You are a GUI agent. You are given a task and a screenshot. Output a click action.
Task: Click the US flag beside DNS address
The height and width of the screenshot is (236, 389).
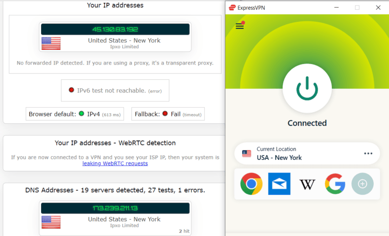(x=51, y=222)
